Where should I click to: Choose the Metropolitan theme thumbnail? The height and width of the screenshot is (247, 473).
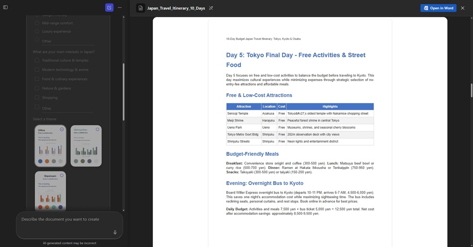click(x=86, y=146)
